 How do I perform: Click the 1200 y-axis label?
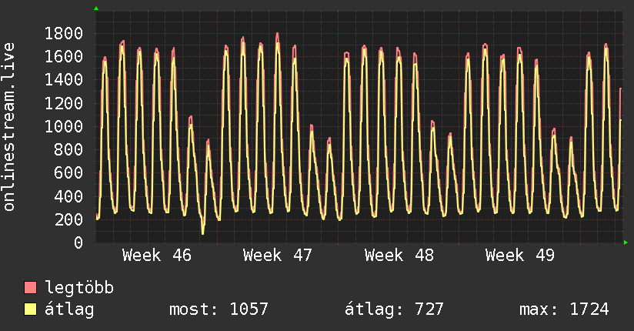(x=64, y=103)
